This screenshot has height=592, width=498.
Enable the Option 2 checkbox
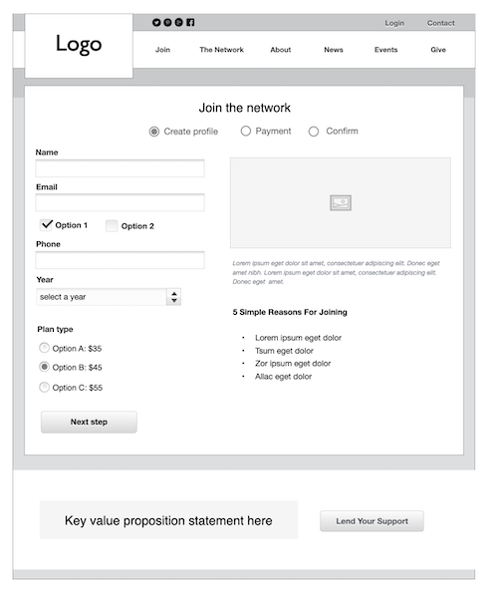coord(112,226)
